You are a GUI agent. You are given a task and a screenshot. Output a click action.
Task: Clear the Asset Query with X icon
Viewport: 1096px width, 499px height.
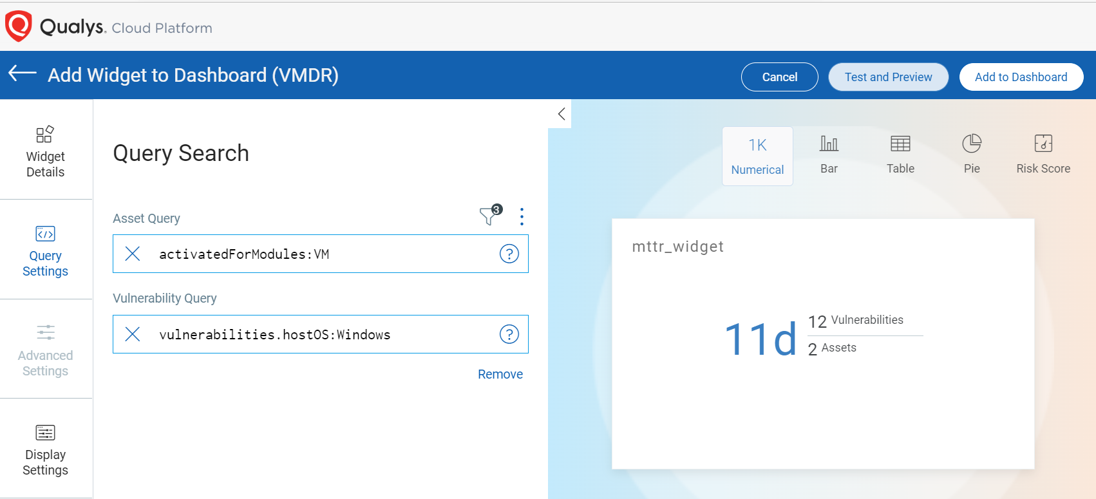(x=133, y=254)
